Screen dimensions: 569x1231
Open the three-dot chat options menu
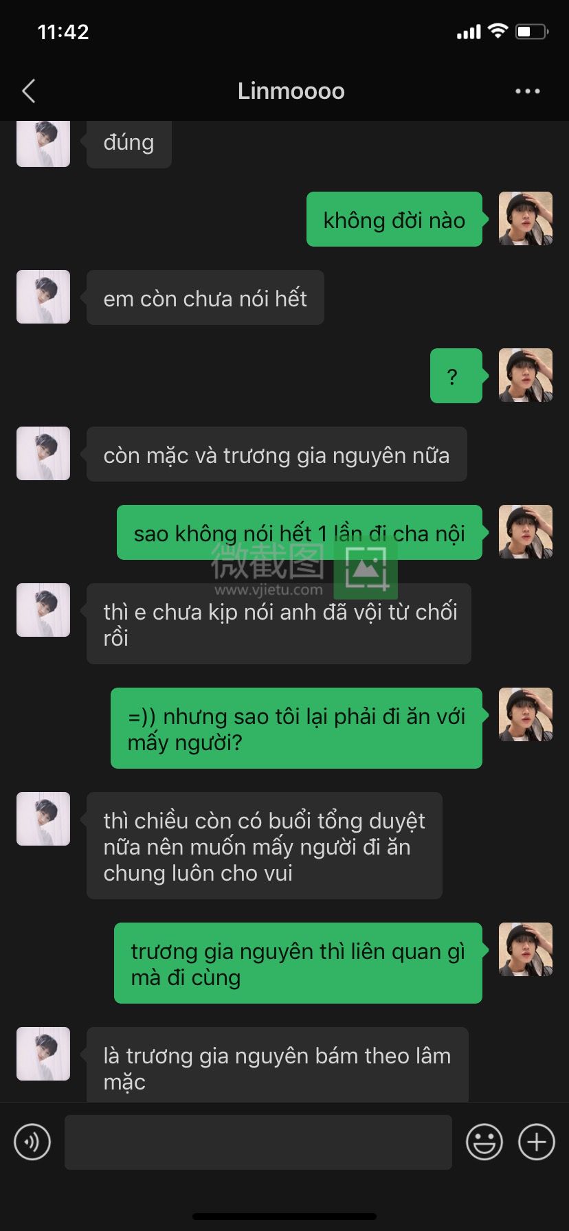pyautogui.click(x=527, y=91)
